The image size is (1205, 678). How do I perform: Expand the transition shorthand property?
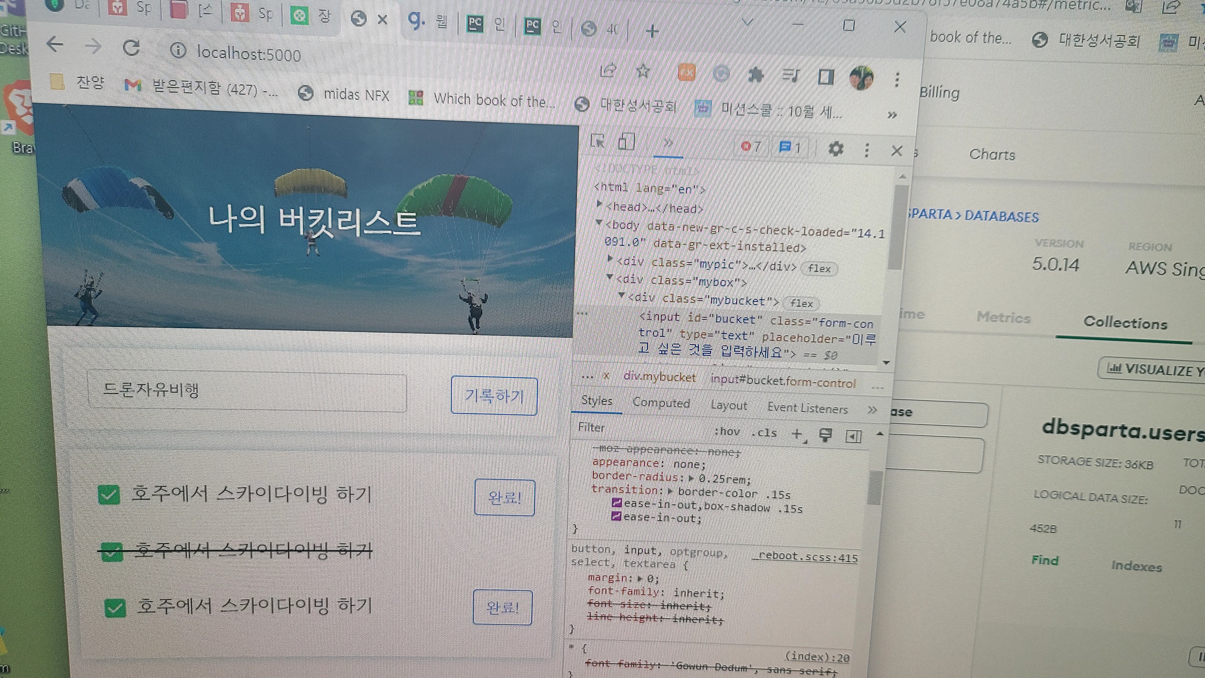click(x=670, y=491)
